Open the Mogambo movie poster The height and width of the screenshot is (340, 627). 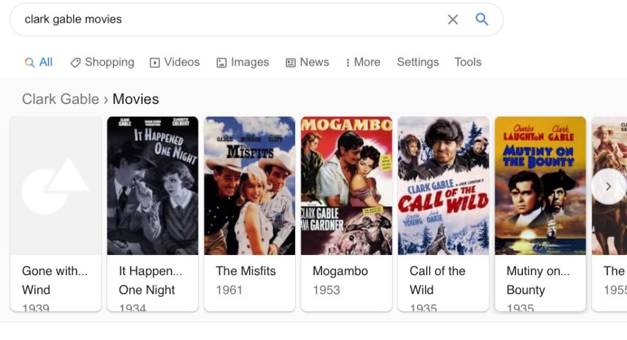(347, 186)
